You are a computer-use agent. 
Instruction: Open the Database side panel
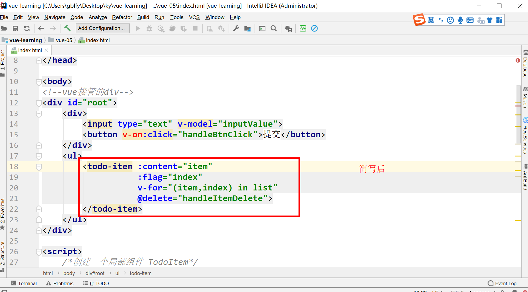525,64
